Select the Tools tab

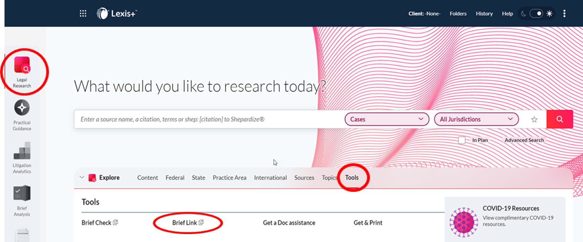(352, 178)
